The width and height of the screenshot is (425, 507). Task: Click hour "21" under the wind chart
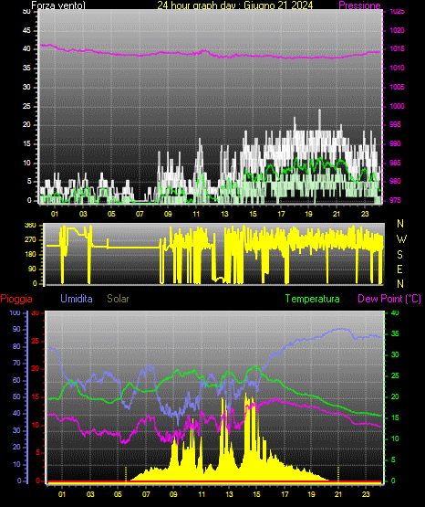337,214
